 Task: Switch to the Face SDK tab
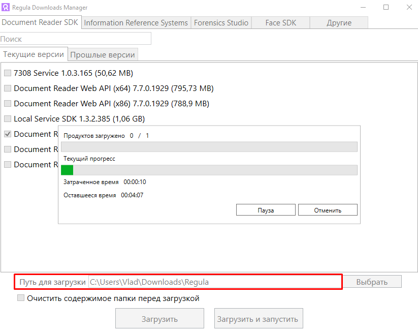coord(281,23)
